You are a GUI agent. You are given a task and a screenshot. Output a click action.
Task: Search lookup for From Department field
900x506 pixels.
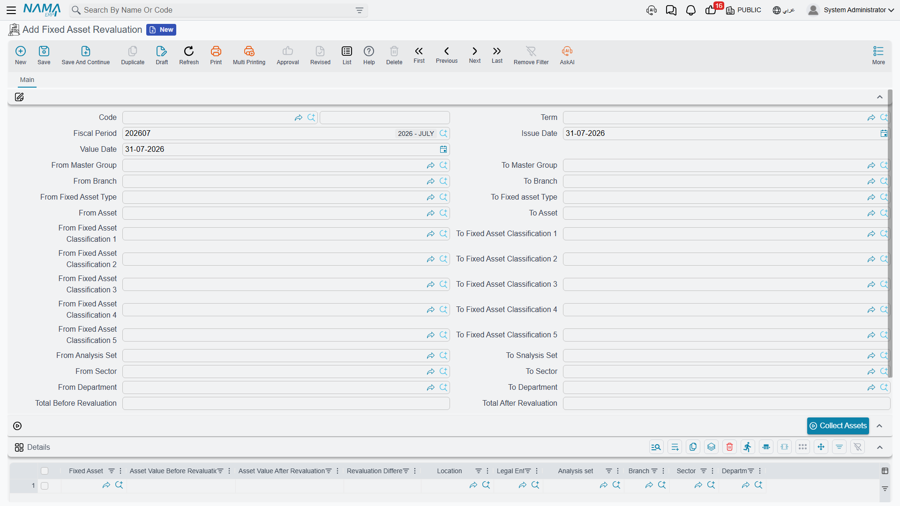click(x=443, y=387)
